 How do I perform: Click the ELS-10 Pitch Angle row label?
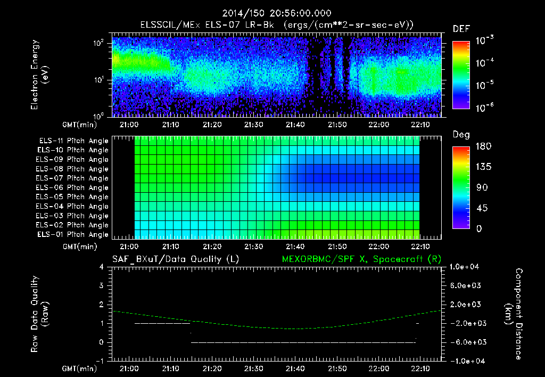click(73, 150)
